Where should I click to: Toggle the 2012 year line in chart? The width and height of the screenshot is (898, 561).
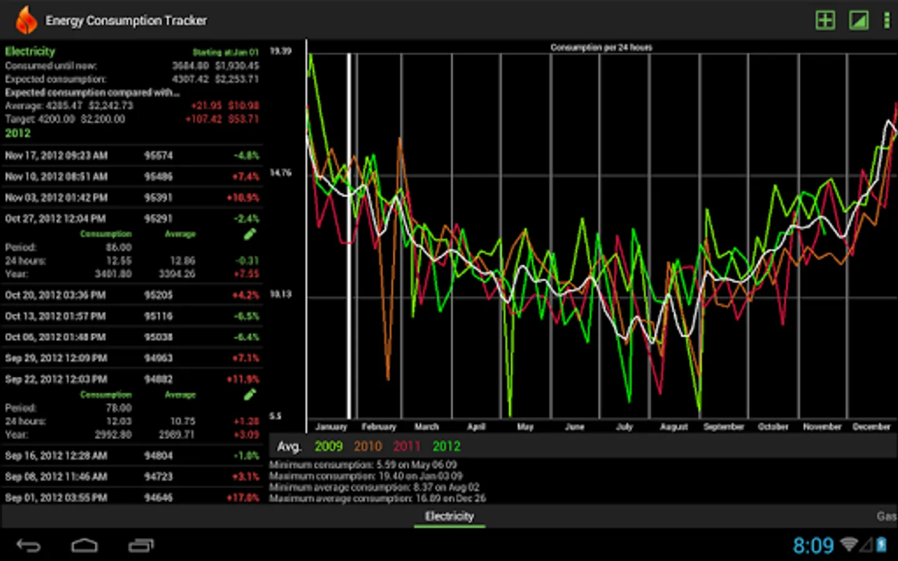pyautogui.click(x=447, y=446)
